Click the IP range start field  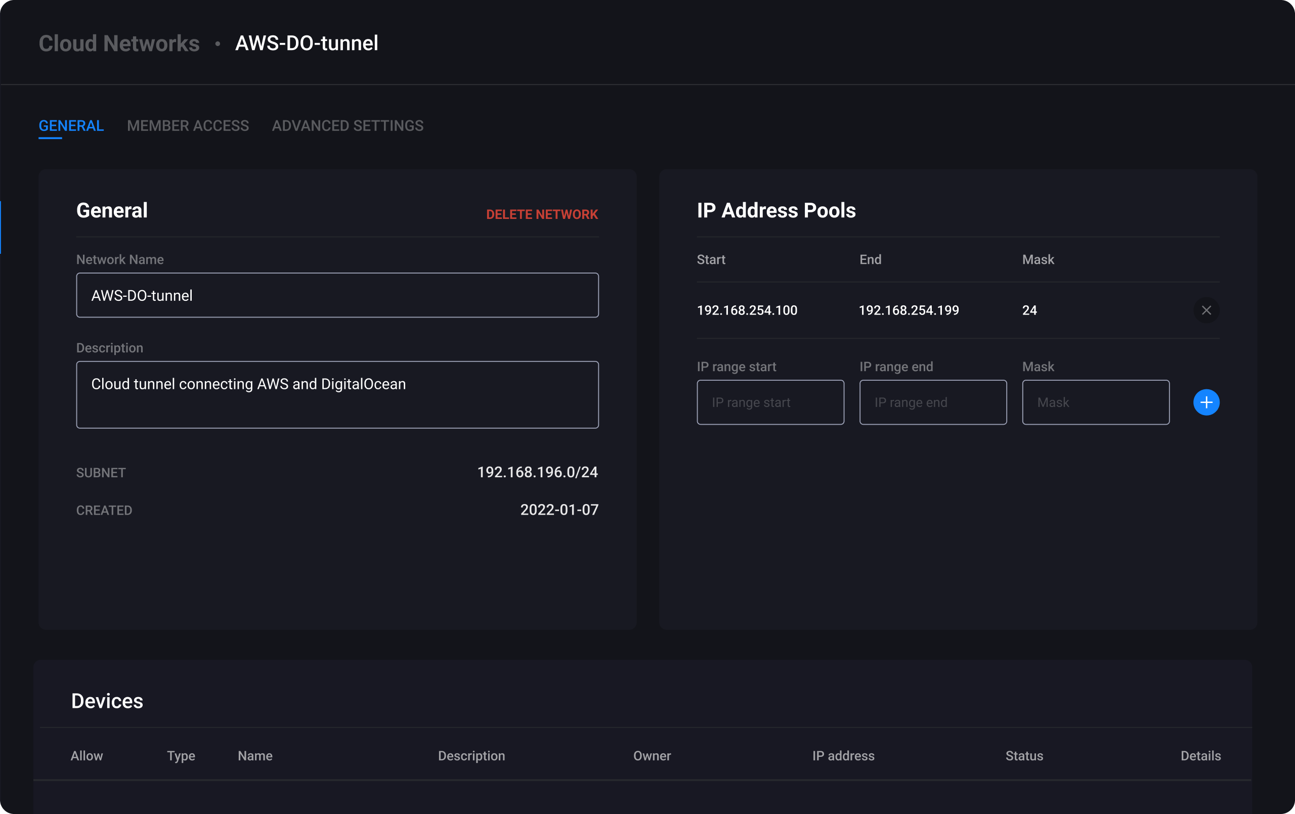[x=770, y=402]
